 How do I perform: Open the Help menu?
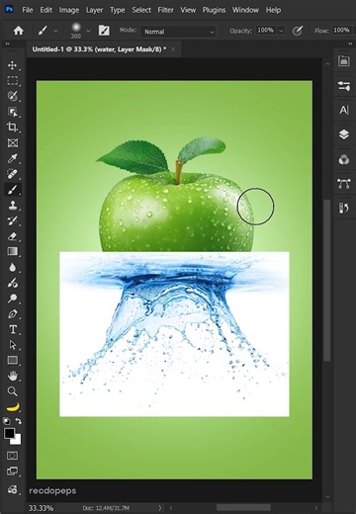tap(274, 10)
